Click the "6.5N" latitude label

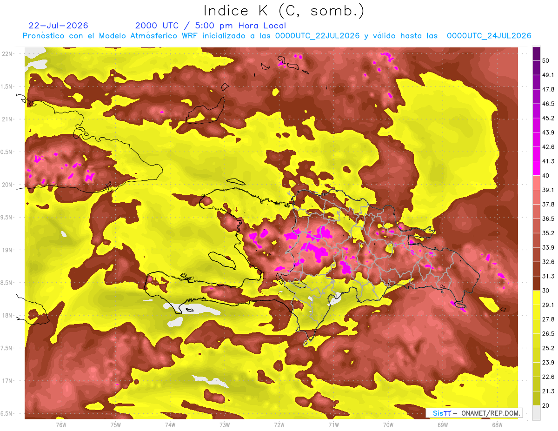[7, 413]
